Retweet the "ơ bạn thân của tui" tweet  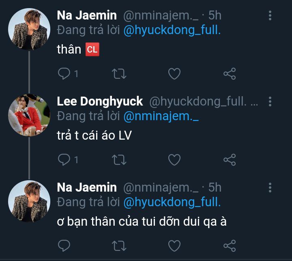[119, 245]
